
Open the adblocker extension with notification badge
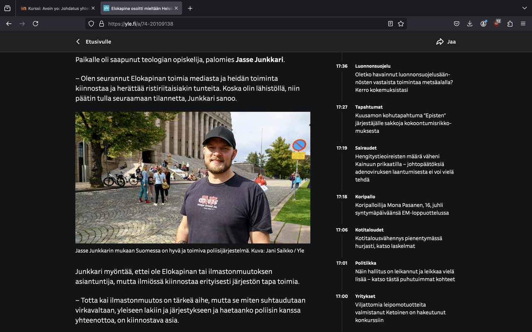496,24
